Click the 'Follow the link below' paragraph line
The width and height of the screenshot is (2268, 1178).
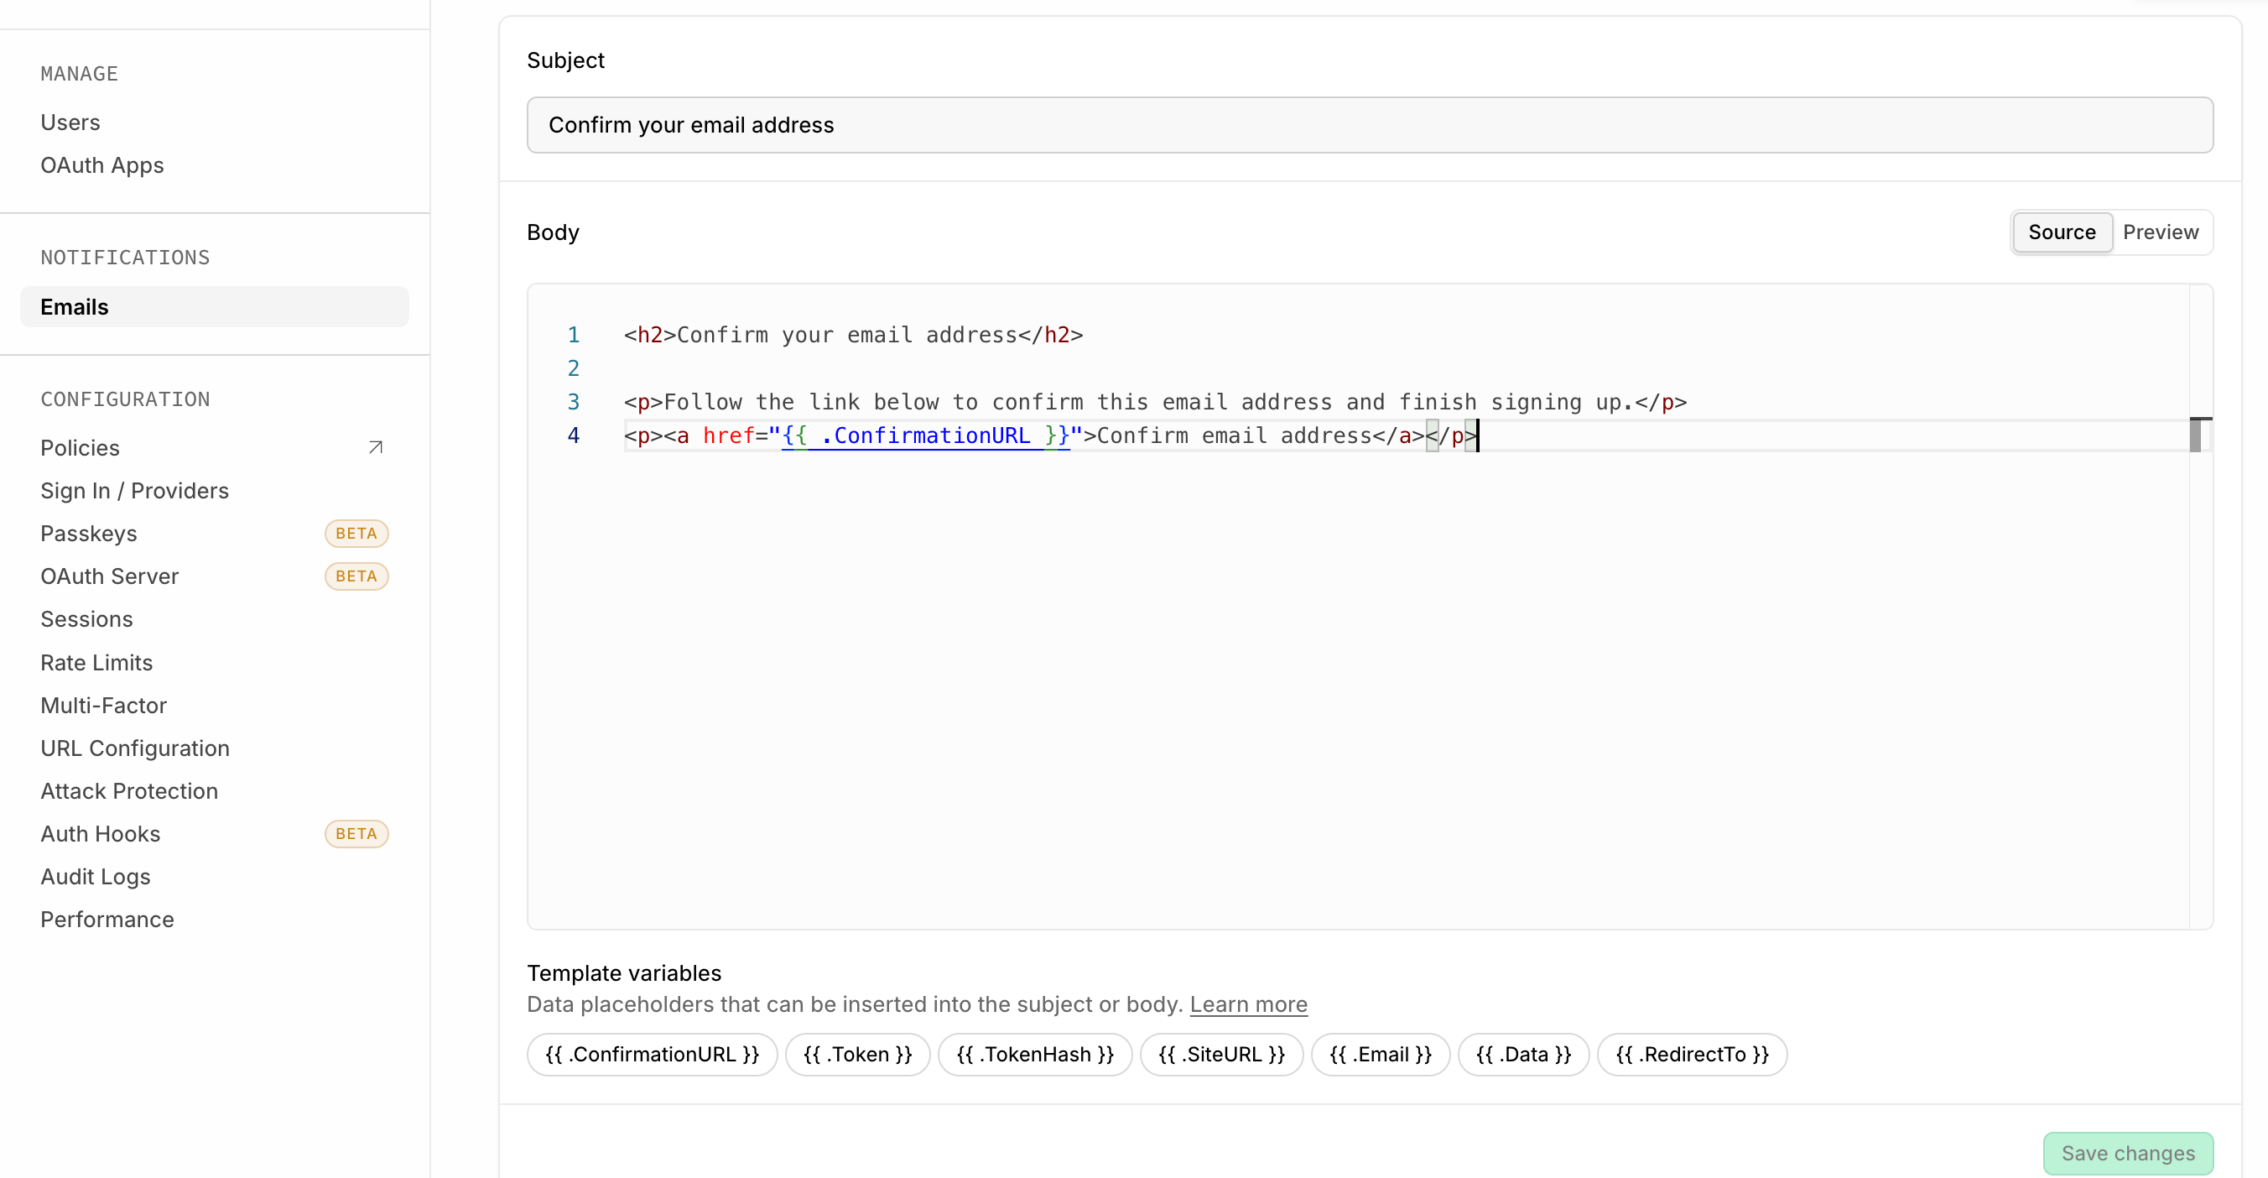[1155, 403]
